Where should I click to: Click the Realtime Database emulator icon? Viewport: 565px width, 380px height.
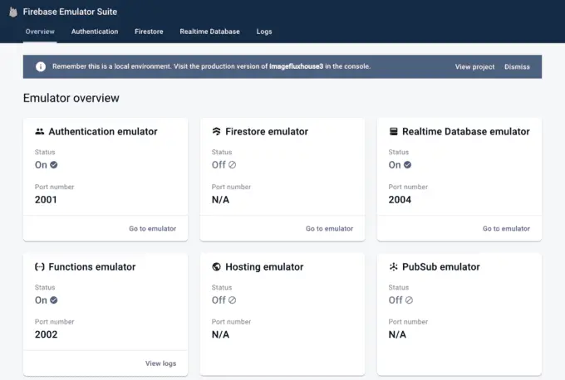pos(393,131)
